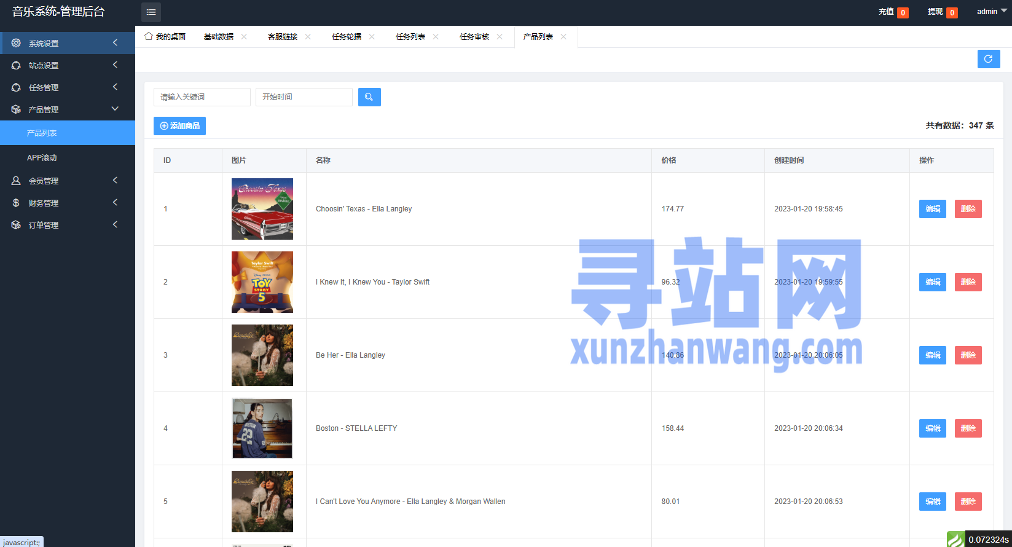
Task: Edit the Boston - STELLA LEFTY row
Action: pos(933,428)
